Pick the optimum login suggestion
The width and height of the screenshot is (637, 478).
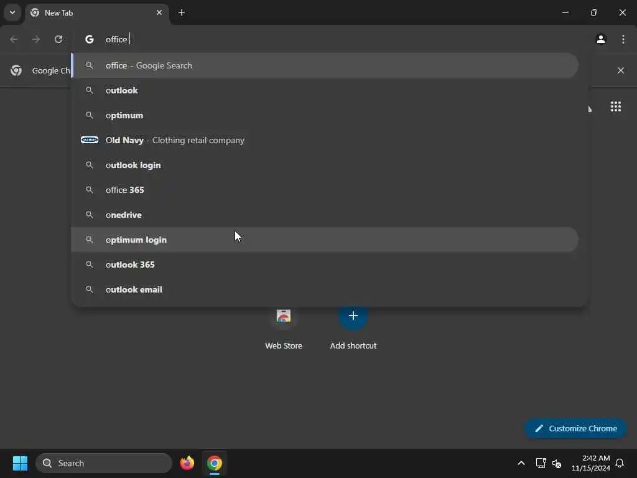click(325, 240)
